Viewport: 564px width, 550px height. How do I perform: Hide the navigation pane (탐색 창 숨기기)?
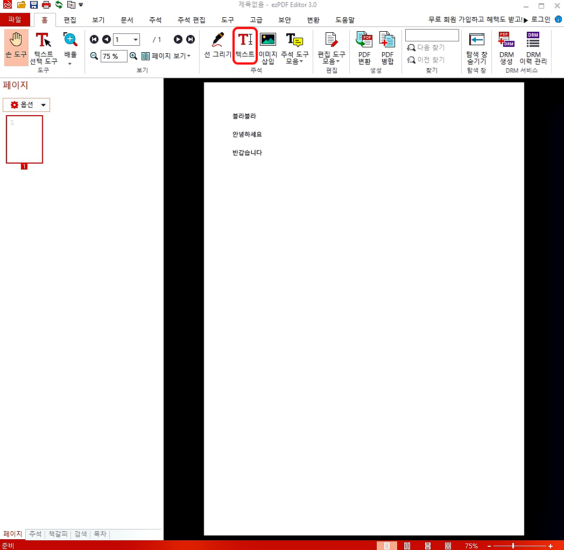point(476,48)
